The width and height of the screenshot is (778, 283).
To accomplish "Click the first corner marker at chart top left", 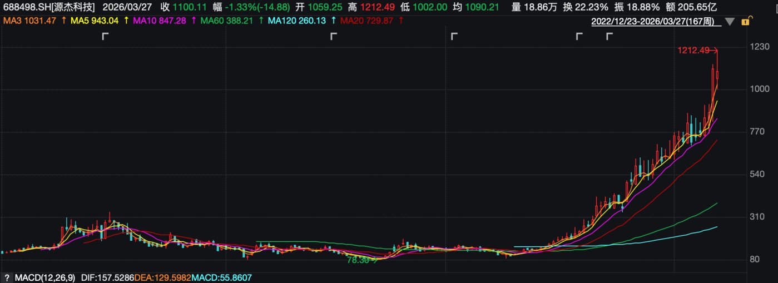I will click(x=105, y=36).
